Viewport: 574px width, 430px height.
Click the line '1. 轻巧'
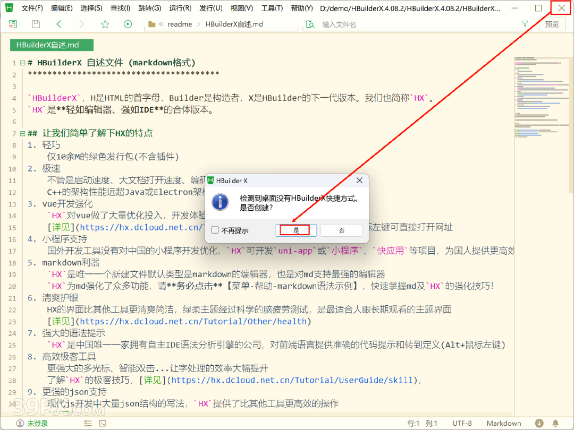[x=44, y=145]
